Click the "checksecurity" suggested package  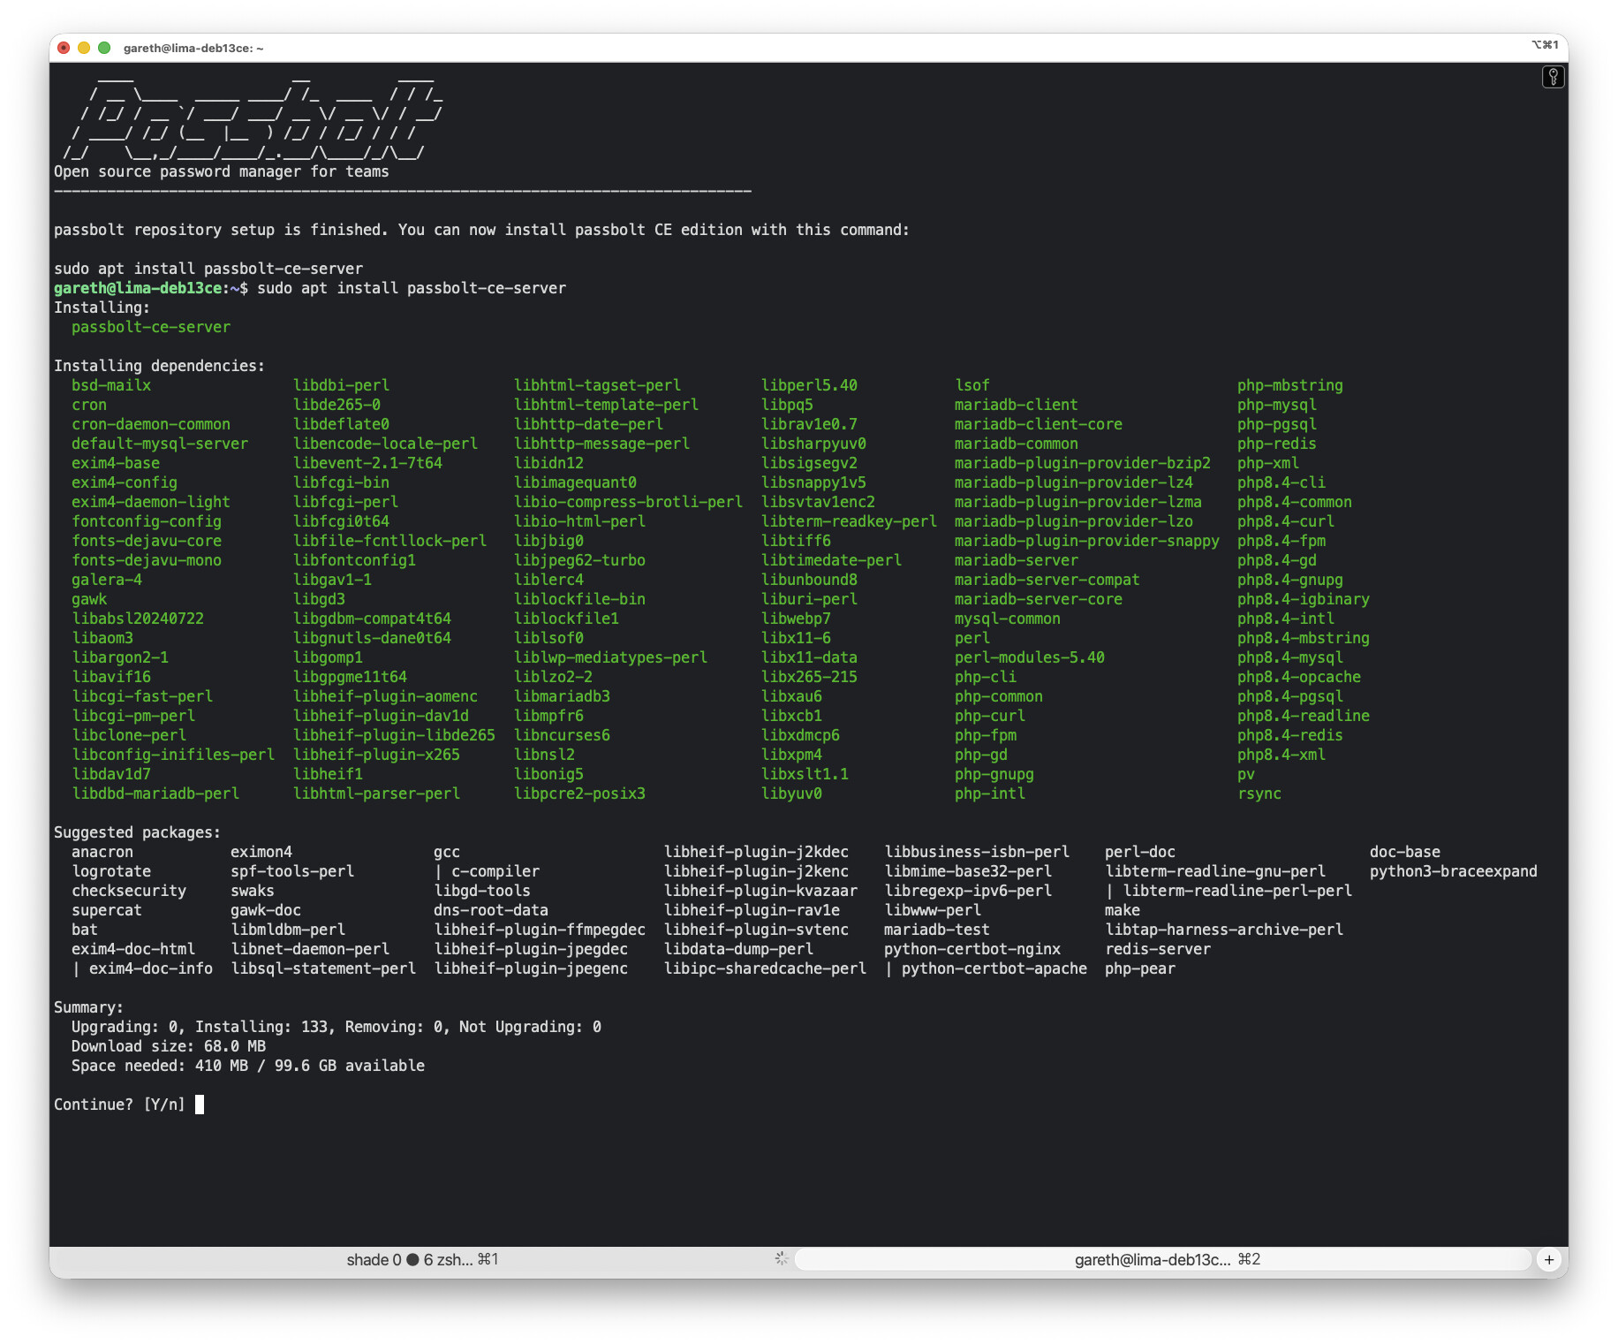pyautogui.click(x=129, y=891)
